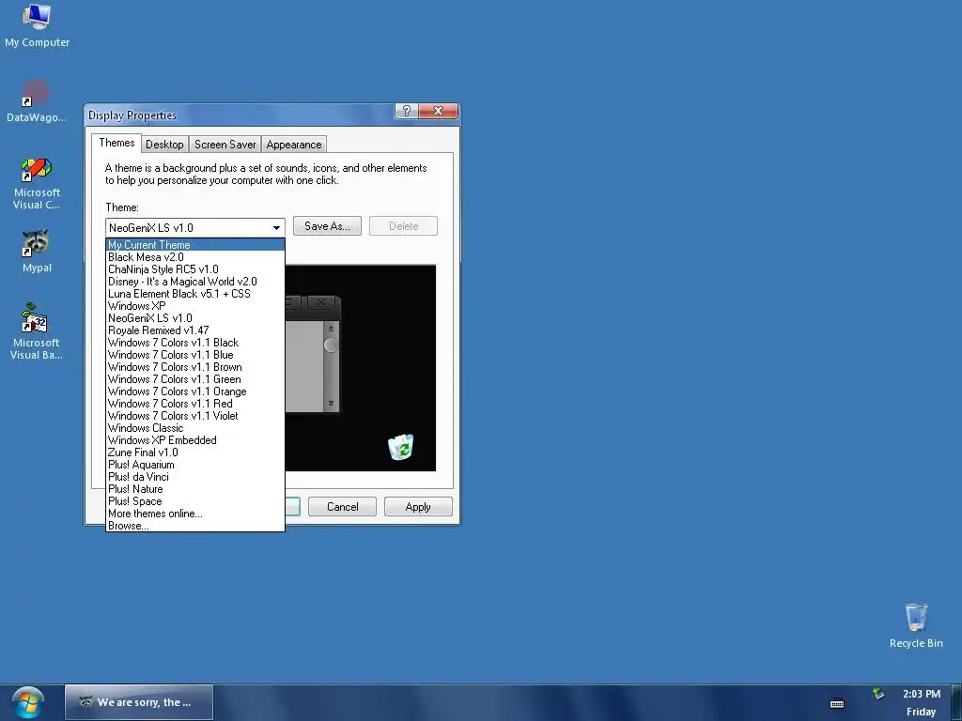The image size is (962, 721).
Task: Select the Windows Classic theme
Action: 195,428
